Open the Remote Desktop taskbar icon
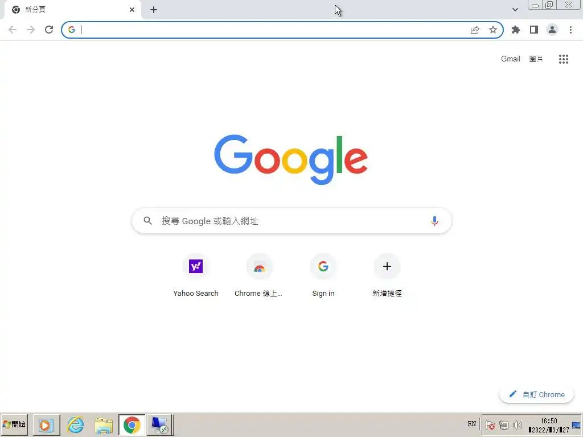 160,424
